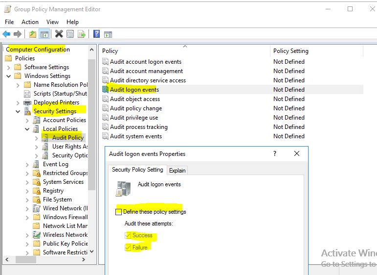This screenshot has width=377, height=275.
Task: Toggle the show/hide console tree icon
Action: pos(44,34)
